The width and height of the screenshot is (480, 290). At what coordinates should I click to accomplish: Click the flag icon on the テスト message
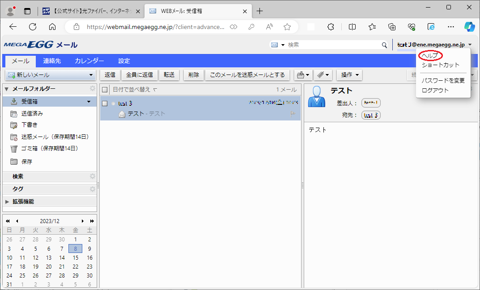[x=293, y=114]
